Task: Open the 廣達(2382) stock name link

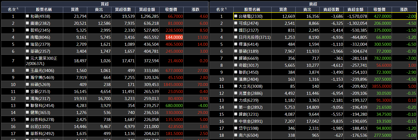Action: point(40,23)
